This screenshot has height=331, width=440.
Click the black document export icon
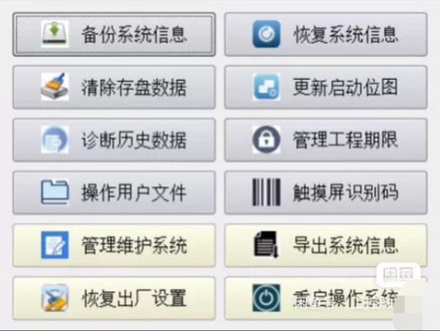point(266,244)
